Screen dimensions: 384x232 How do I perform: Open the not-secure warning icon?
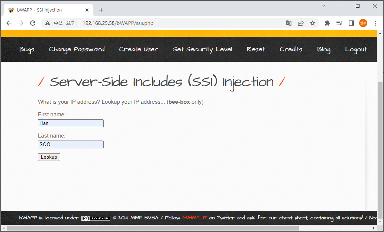(x=48, y=23)
